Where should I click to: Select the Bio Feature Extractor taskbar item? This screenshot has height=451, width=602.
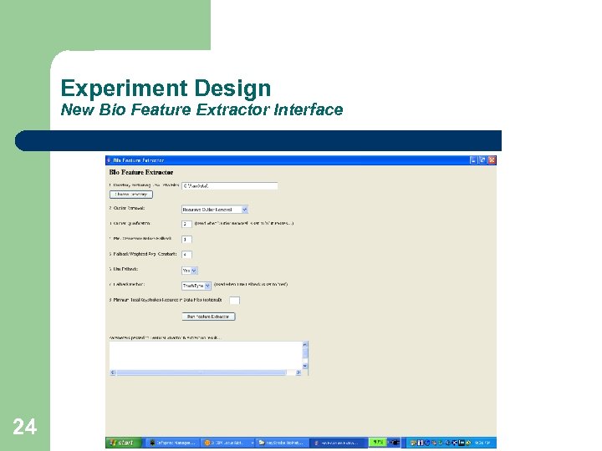[338, 443]
